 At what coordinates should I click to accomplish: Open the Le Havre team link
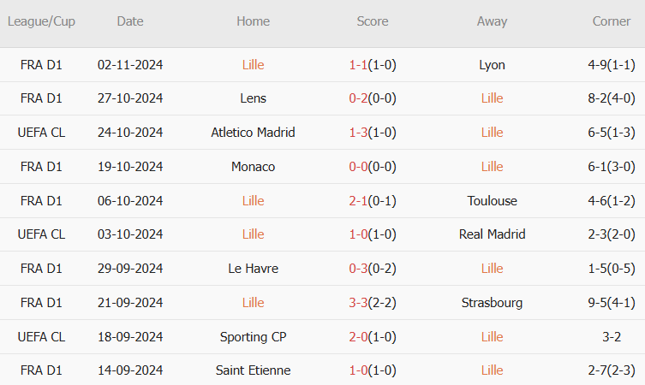point(253,269)
